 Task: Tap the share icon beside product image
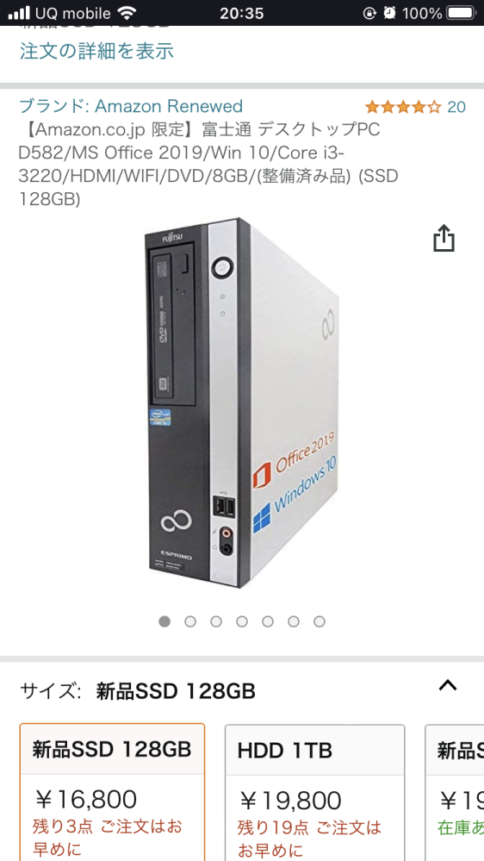point(444,239)
